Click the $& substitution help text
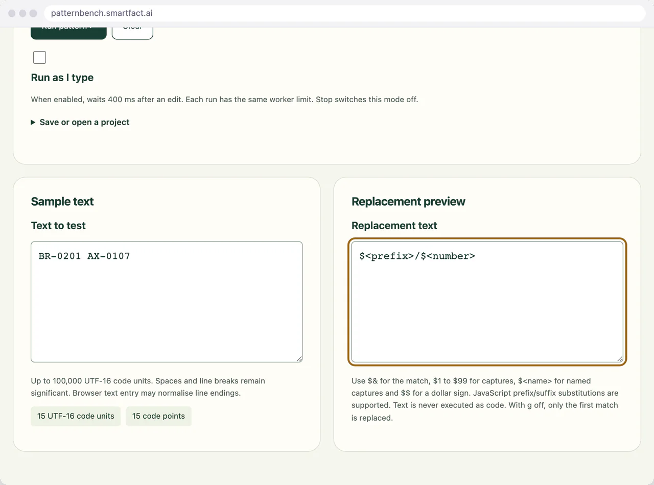The image size is (654, 485). click(x=485, y=399)
